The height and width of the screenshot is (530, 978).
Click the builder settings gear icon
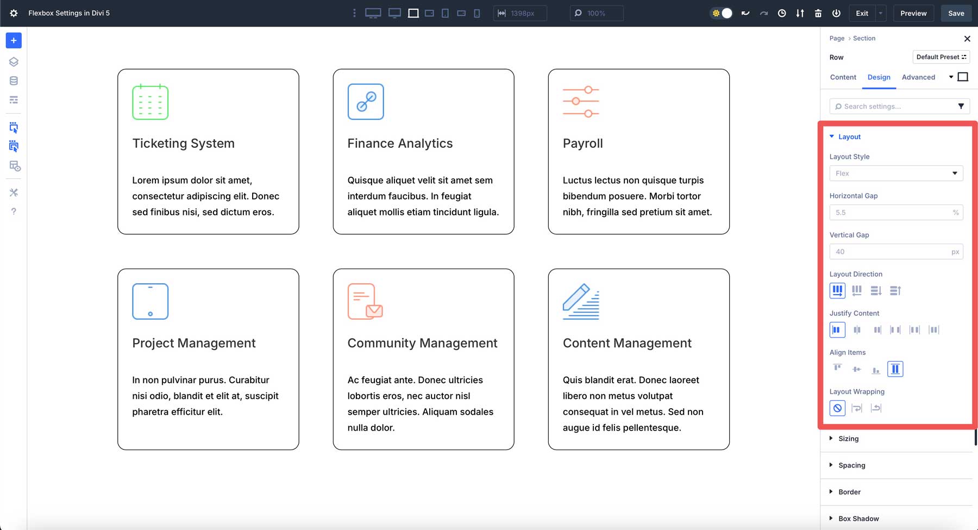click(x=14, y=13)
